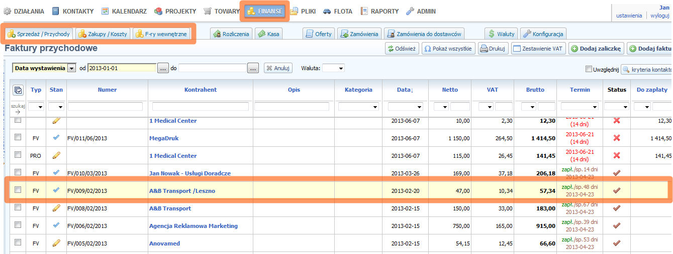
Task: Enable the Uwzględnij checkbox
Action: [589, 69]
